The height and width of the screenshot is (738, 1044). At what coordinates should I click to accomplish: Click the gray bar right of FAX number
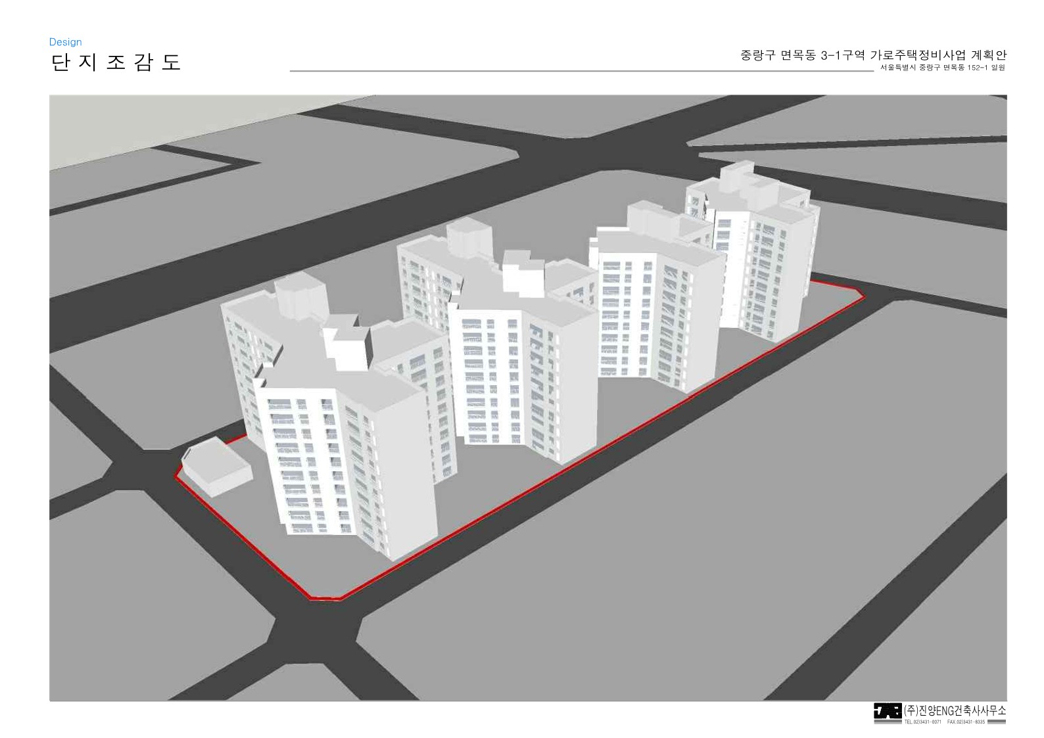point(996,722)
